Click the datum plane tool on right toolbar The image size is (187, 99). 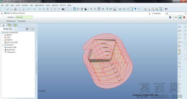coord(179,31)
